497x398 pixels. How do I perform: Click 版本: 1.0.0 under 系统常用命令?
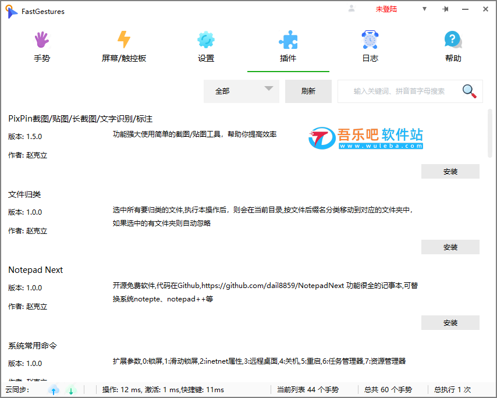(x=25, y=364)
